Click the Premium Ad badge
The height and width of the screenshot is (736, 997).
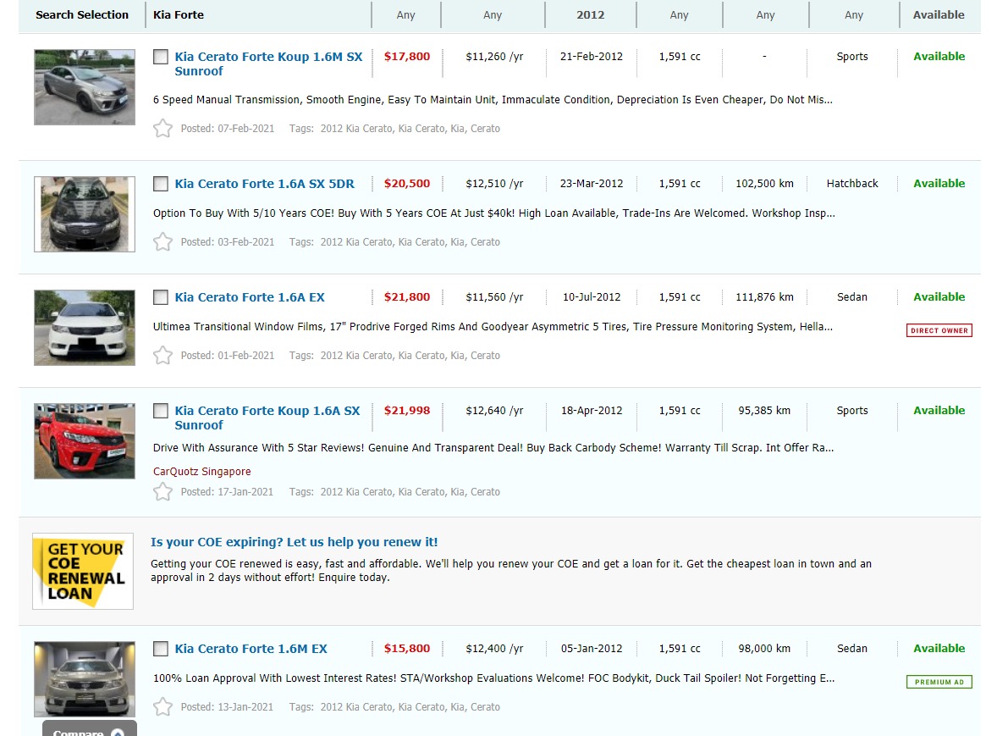tap(939, 682)
